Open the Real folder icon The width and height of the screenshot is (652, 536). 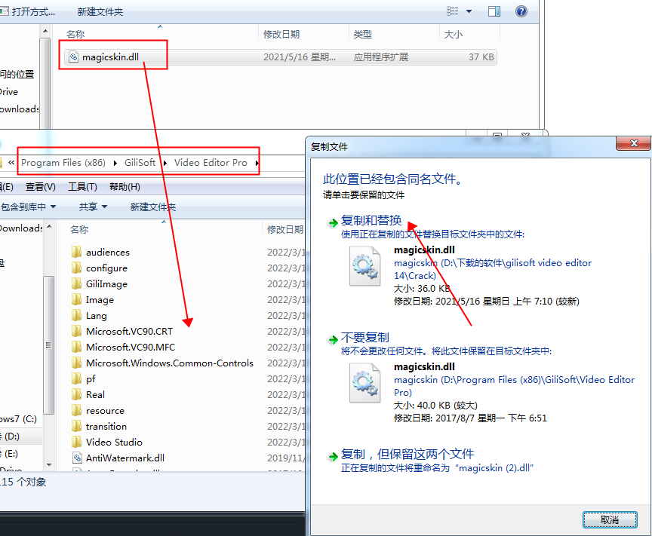pos(76,394)
